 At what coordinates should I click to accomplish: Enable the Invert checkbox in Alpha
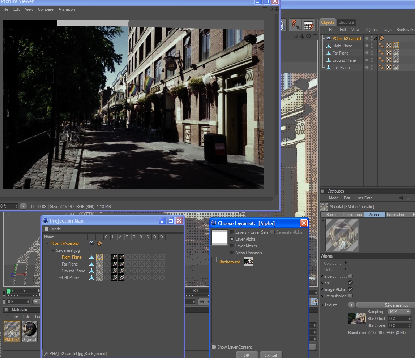tap(350, 276)
